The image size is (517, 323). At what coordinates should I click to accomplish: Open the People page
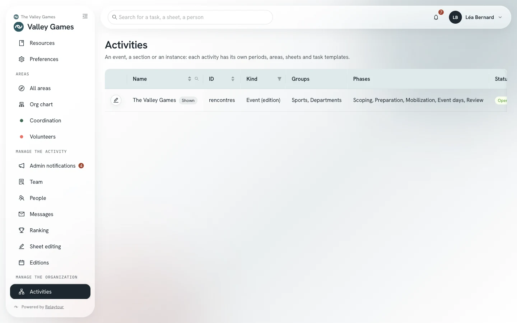coord(50,198)
